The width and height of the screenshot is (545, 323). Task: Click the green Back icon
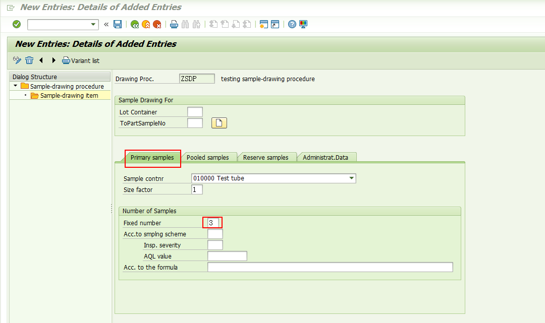click(x=135, y=24)
